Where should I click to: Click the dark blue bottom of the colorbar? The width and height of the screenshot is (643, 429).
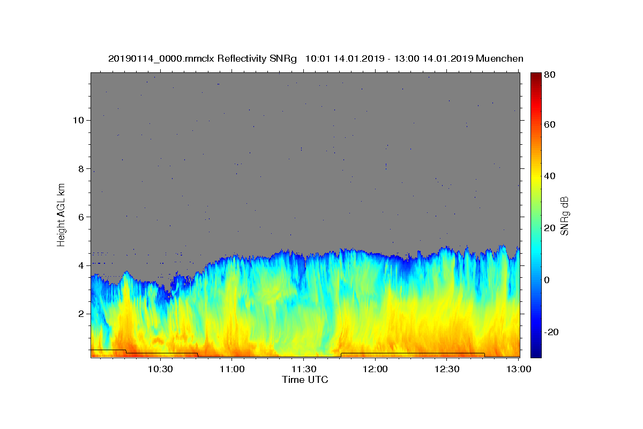click(536, 353)
